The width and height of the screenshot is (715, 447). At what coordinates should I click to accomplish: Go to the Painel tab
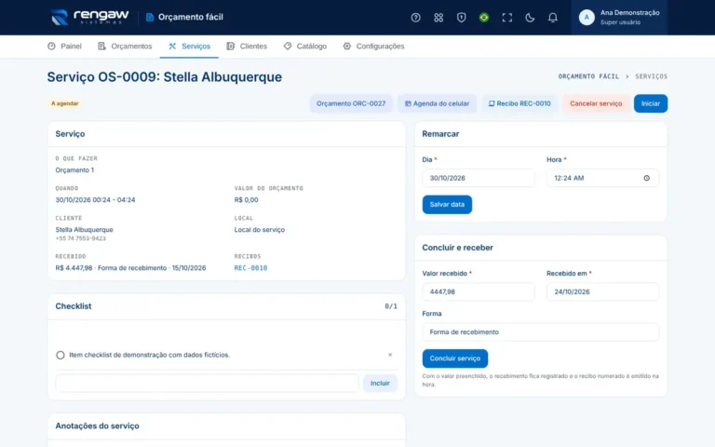click(x=64, y=46)
